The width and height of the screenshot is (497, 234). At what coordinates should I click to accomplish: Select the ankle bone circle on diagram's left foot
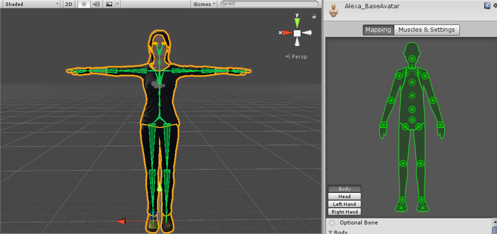pyautogui.click(x=402, y=200)
